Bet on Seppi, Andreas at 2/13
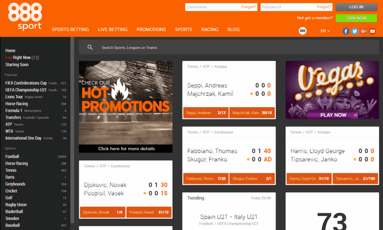This screenshot has width=383, height=230. click(206, 113)
